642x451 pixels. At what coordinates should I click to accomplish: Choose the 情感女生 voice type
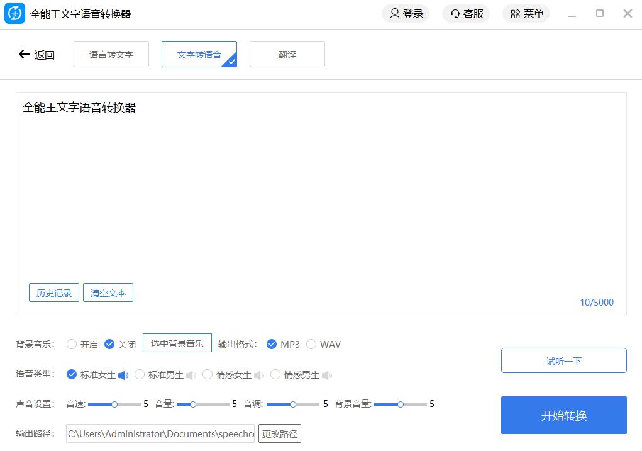click(208, 375)
